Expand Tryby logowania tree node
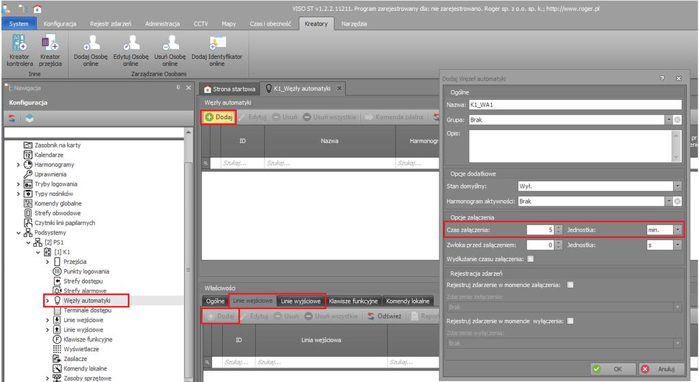The width and height of the screenshot is (699, 382). 18,184
